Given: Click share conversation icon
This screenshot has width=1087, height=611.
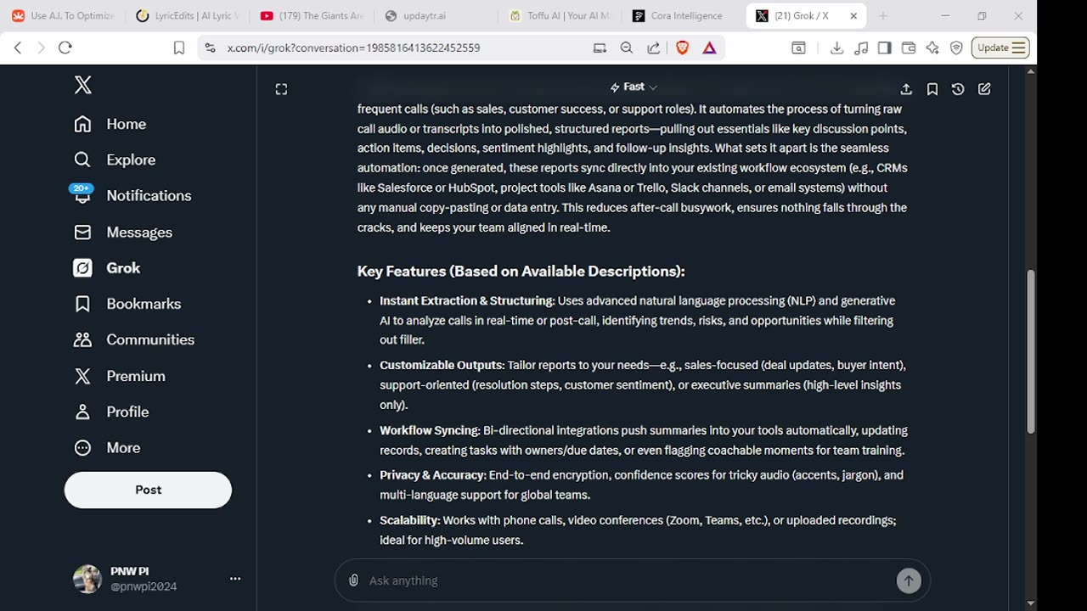Looking at the screenshot, I should click(906, 89).
